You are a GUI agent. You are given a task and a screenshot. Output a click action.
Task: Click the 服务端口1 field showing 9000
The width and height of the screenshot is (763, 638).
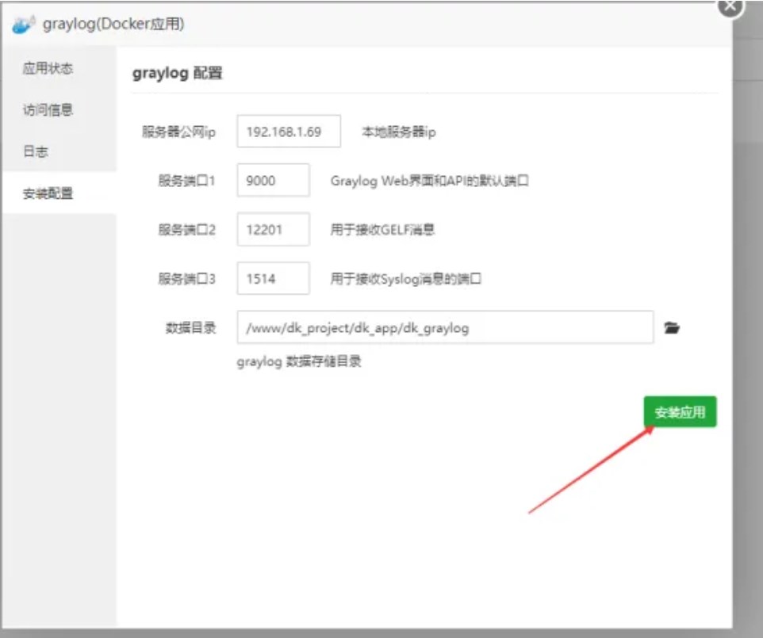point(273,181)
